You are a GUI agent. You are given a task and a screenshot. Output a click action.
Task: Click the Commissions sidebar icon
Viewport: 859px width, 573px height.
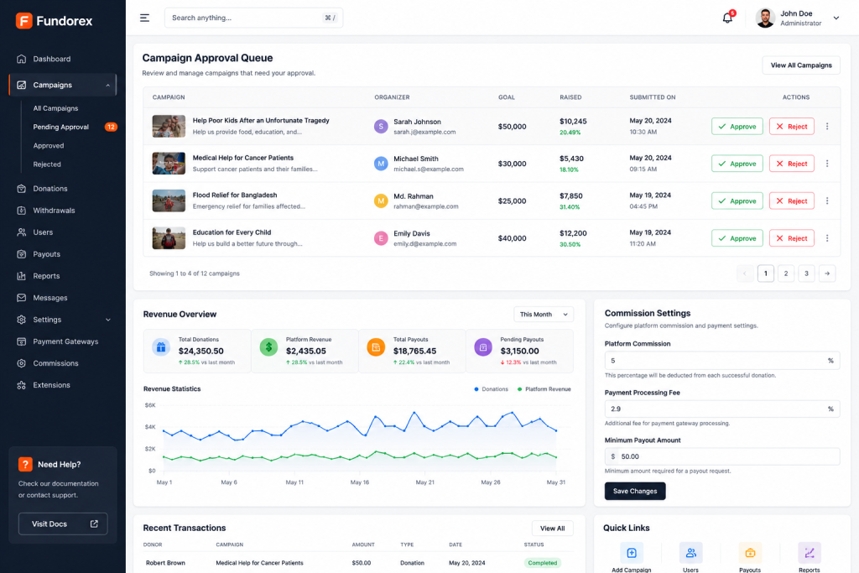click(x=21, y=364)
